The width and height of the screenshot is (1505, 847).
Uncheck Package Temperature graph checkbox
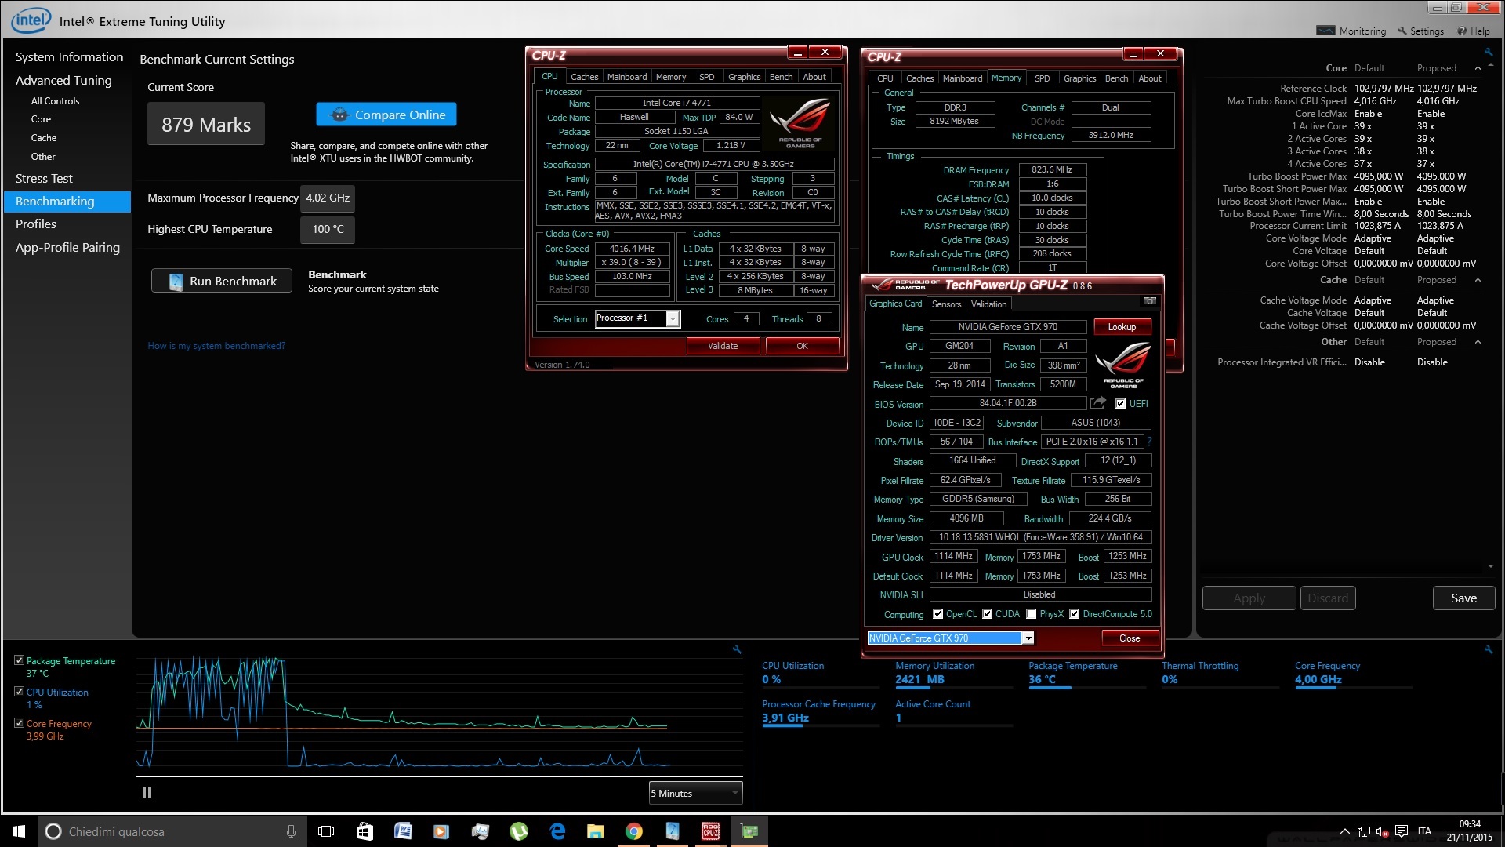tap(19, 660)
